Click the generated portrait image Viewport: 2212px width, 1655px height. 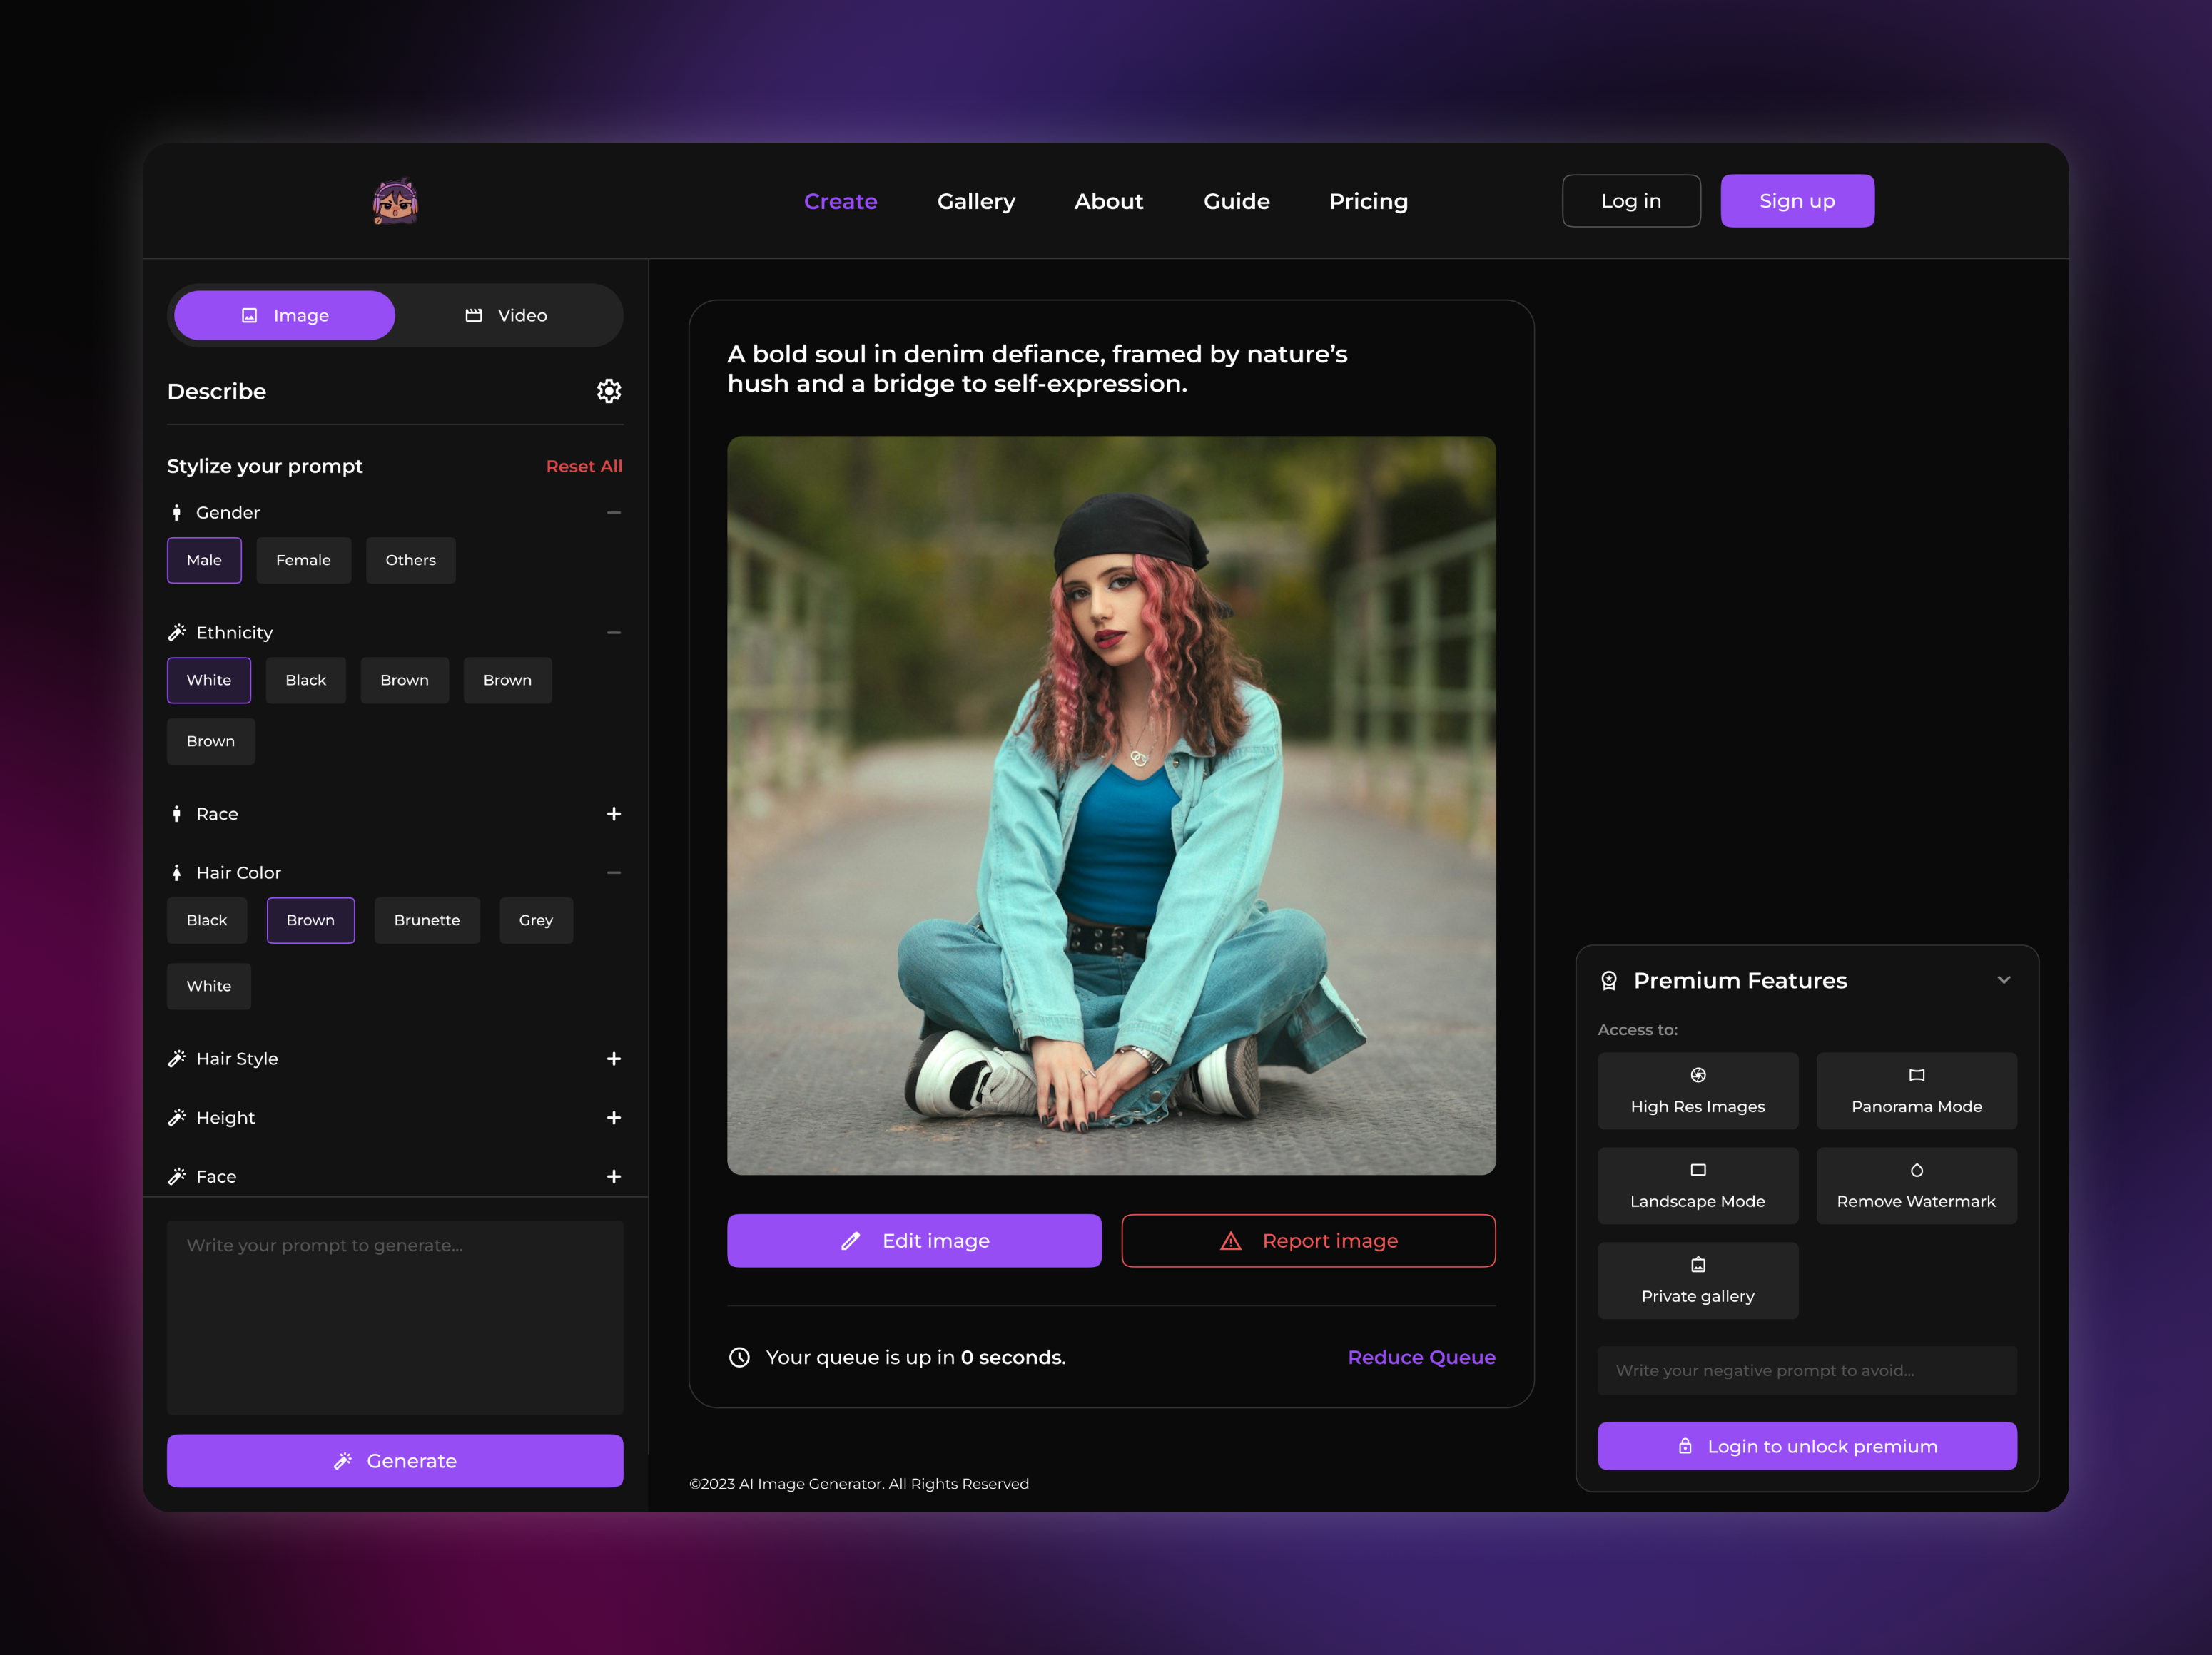pyautogui.click(x=1111, y=805)
